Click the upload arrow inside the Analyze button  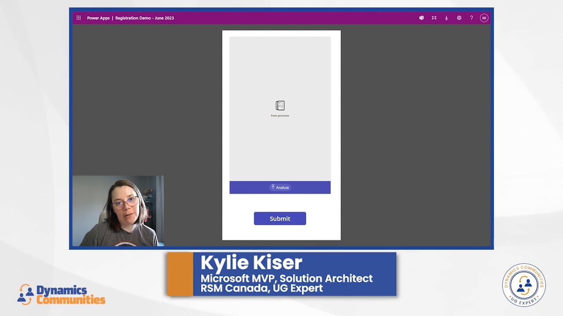tap(273, 187)
